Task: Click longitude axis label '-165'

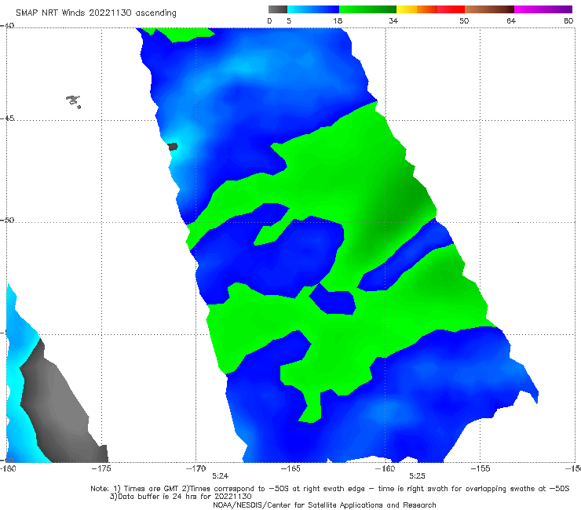Action: tap(290, 468)
